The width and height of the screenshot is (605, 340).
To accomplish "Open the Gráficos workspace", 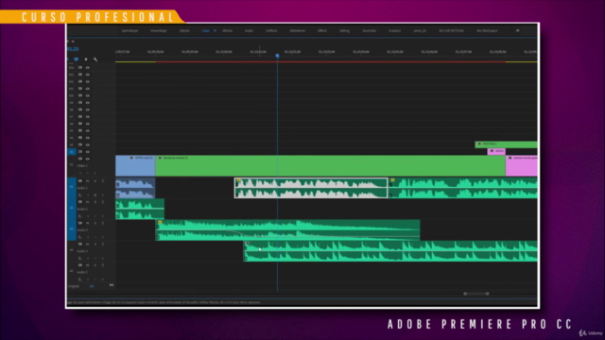I will coord(271,30).
